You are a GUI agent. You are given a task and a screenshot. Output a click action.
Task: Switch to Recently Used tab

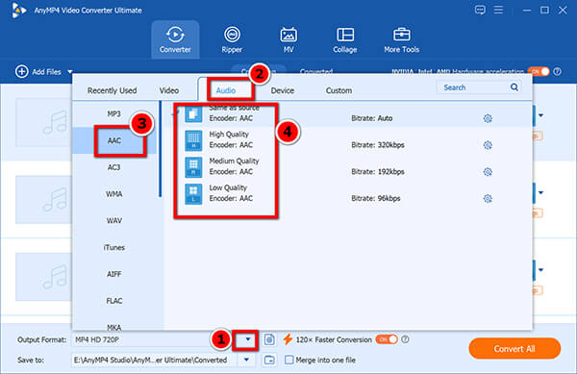(x=112, y=90)
